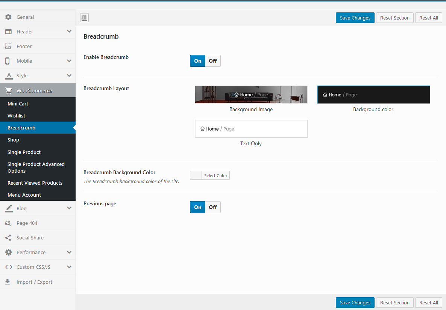Click the Social Share icon
Viewport: 446px width, 310px height.
point(8,238)
